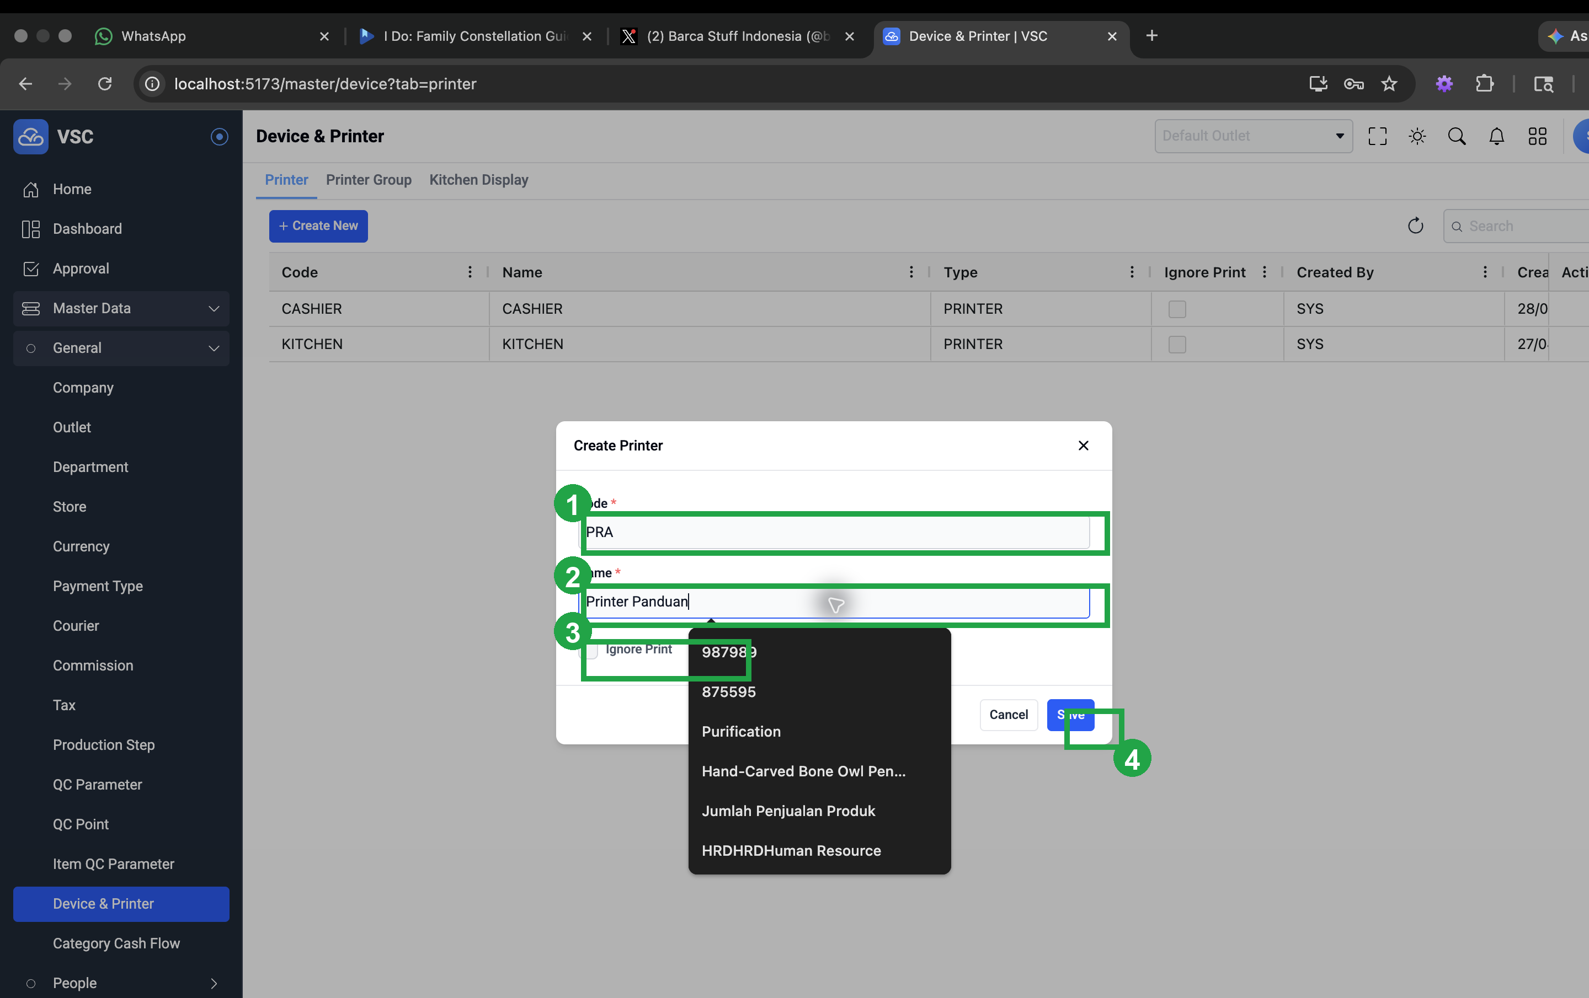
Task: Switch to Barca Stuff Indonesia tab
Action: 738,36
